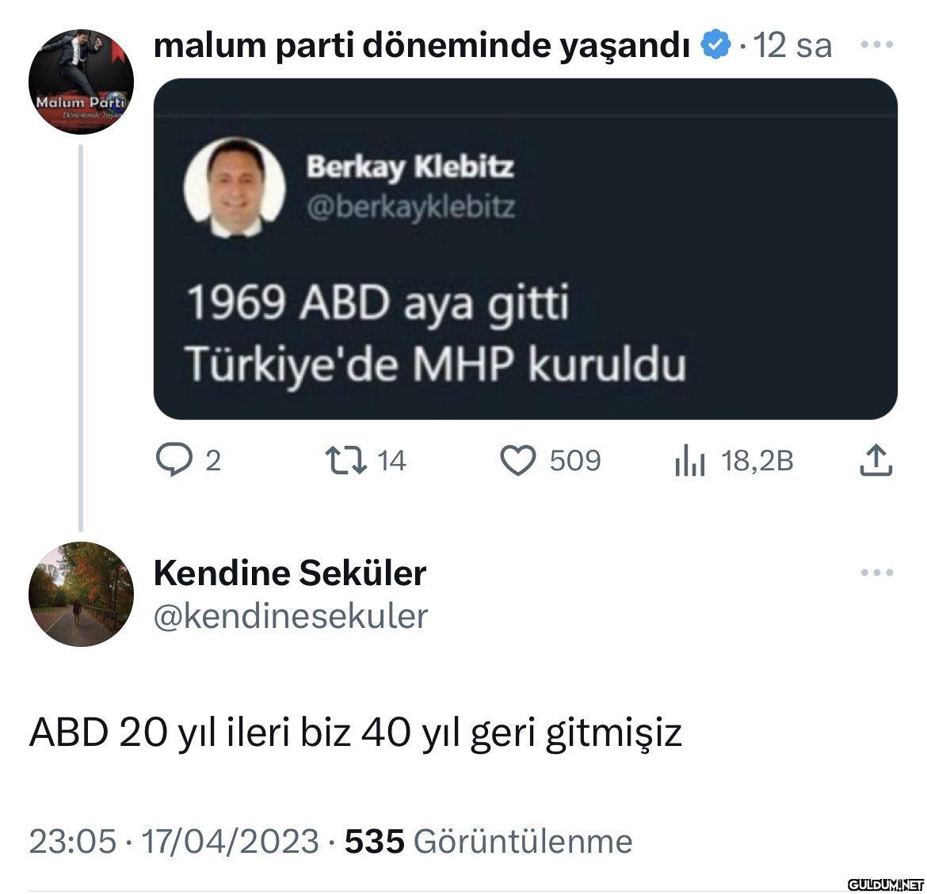Open three-dot menu on Kendine Seküler tweet
The width and height of the screenshot is (927, 894).
pos(877,572)
